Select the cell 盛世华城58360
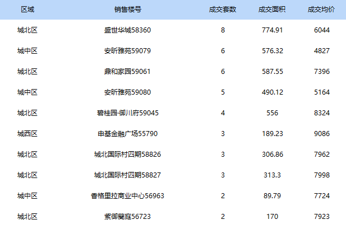 click(x=127, y=30)
